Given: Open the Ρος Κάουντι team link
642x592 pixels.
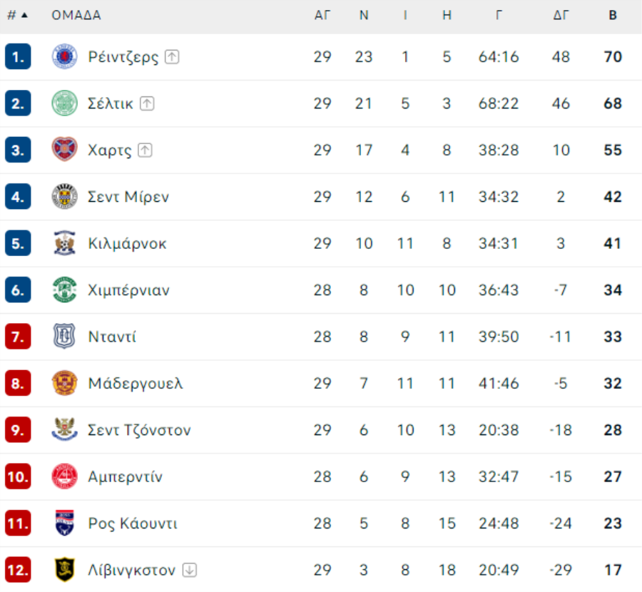Looking at the screenshot, I should pyautogui.click(x=133, y=524).
